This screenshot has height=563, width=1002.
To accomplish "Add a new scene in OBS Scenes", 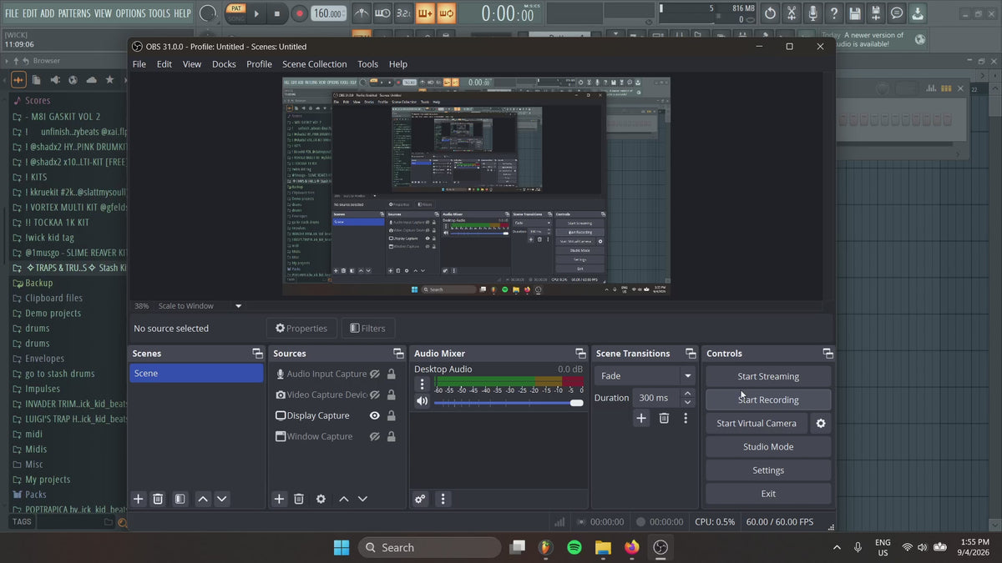I will tap(139, 499).
